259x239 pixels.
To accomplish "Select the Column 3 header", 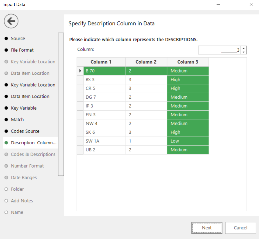I will (x=188, y=62).
